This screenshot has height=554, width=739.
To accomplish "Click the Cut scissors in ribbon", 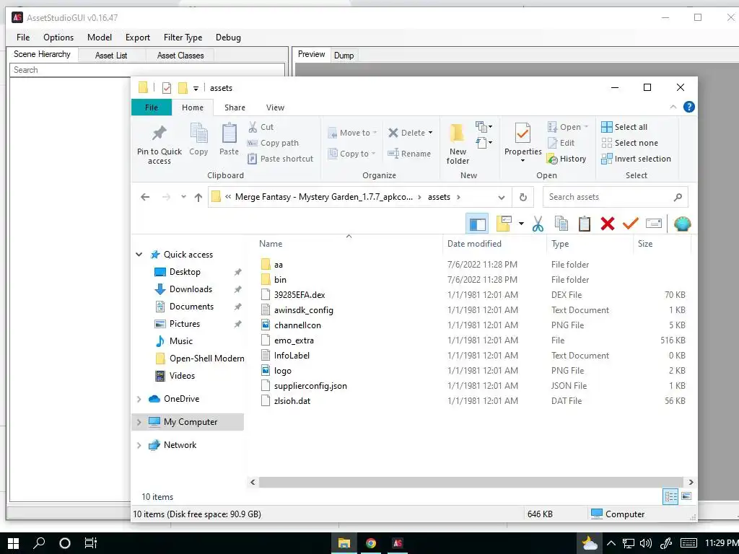I will click(x=253, y=127).
